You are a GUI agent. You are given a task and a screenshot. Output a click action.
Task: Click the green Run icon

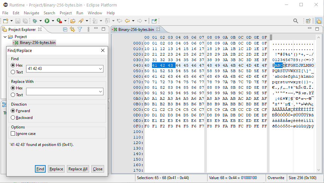point(47,21)
